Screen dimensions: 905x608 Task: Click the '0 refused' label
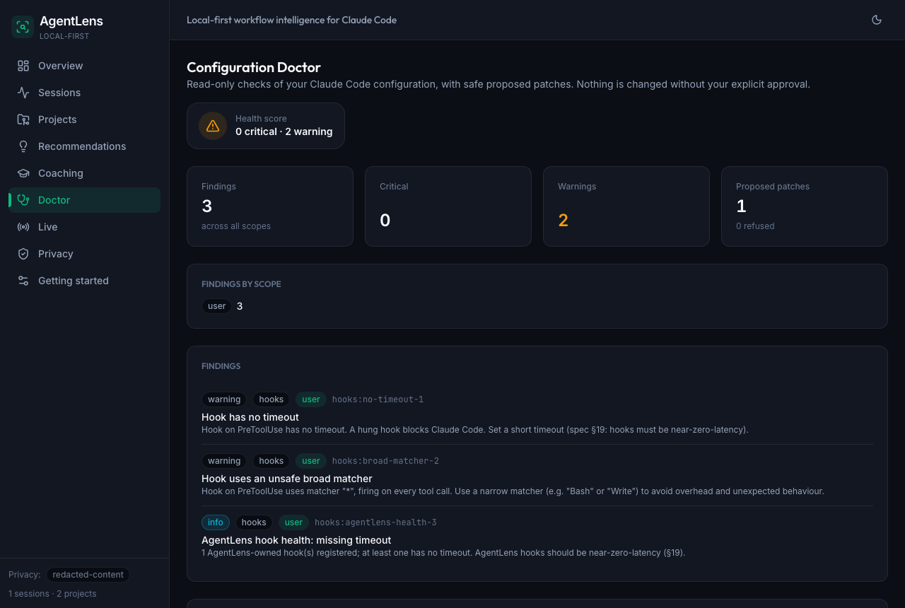point(755,226)
